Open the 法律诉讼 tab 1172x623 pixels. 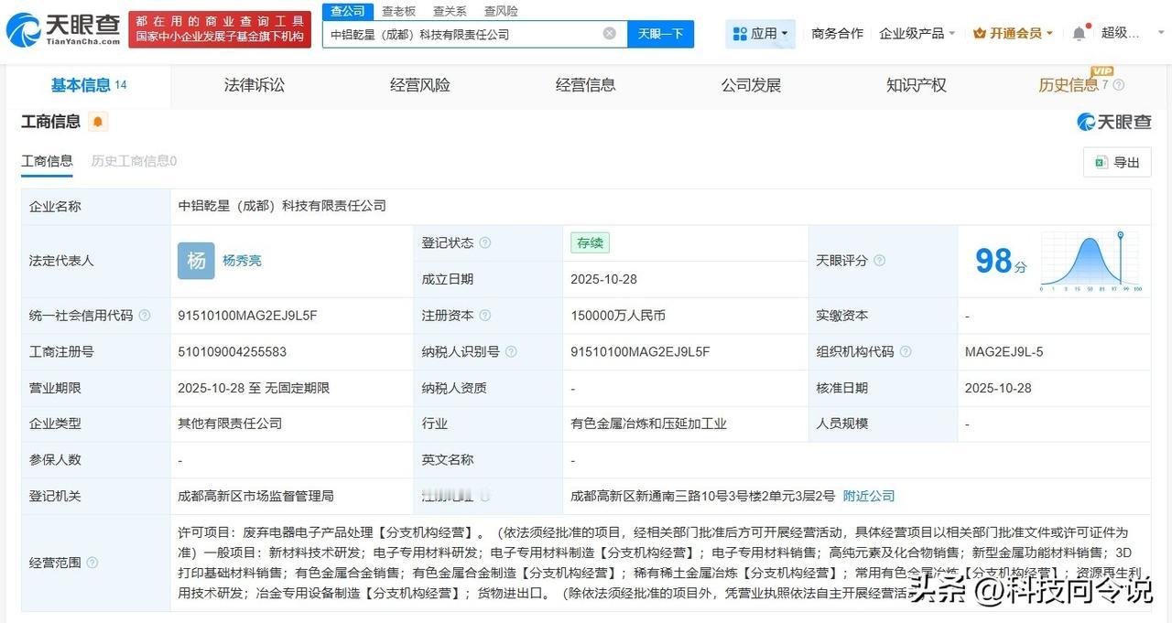(x=255, y=85)
